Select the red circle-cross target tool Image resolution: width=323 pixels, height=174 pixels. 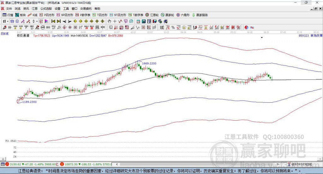click(64, 27)
